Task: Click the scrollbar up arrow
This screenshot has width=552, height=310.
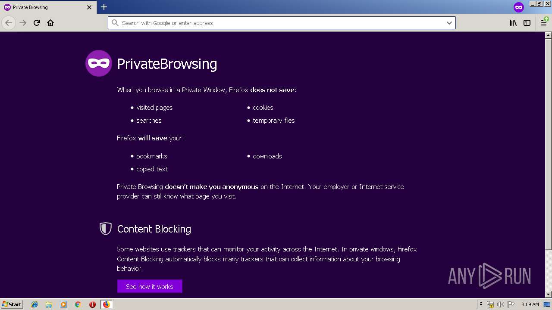Action: click(x=549, y=35)
